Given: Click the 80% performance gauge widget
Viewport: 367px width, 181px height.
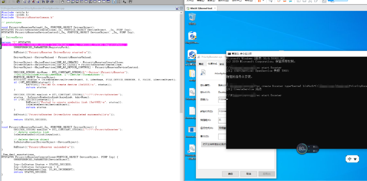Looking at the screenshot, I should point(302,149).
